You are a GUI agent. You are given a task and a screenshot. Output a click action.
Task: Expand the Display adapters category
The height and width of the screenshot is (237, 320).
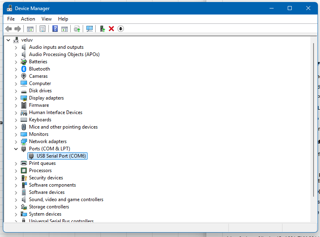(x=16, y=98)
